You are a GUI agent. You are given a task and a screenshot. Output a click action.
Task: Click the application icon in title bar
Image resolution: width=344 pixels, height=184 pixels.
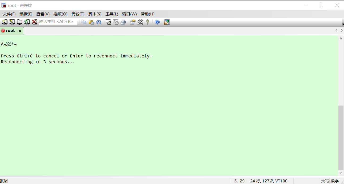4,5
